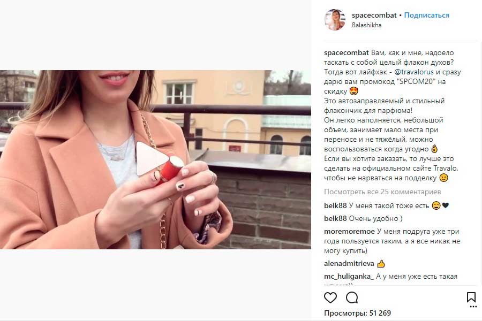Click the comment speech bubble icon
The image size is (482, 321).
[352, 297]
